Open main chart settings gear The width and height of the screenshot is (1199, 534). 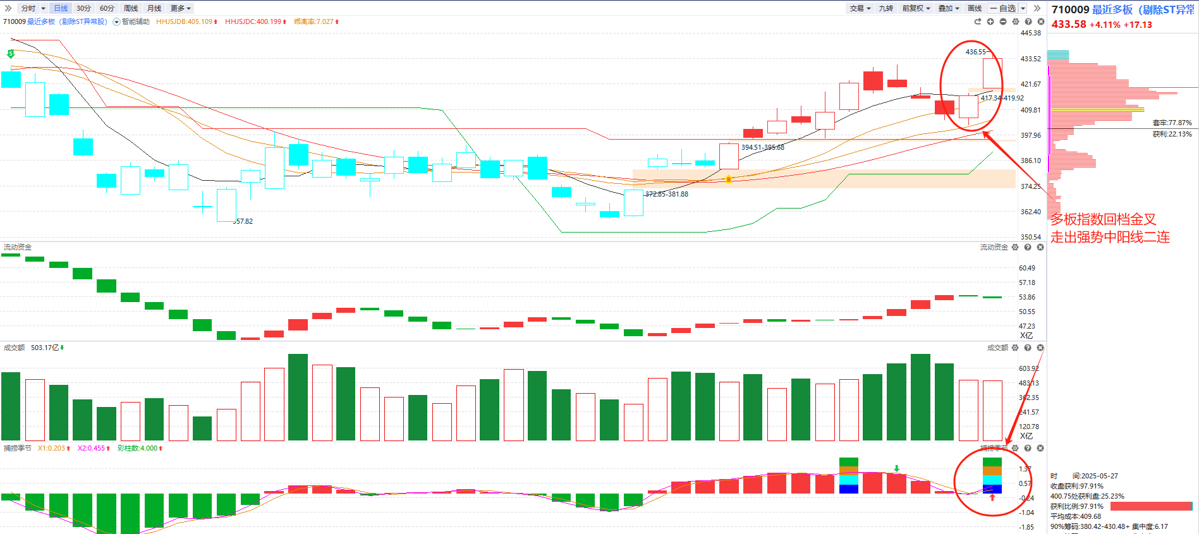[x=1016, y=21]
